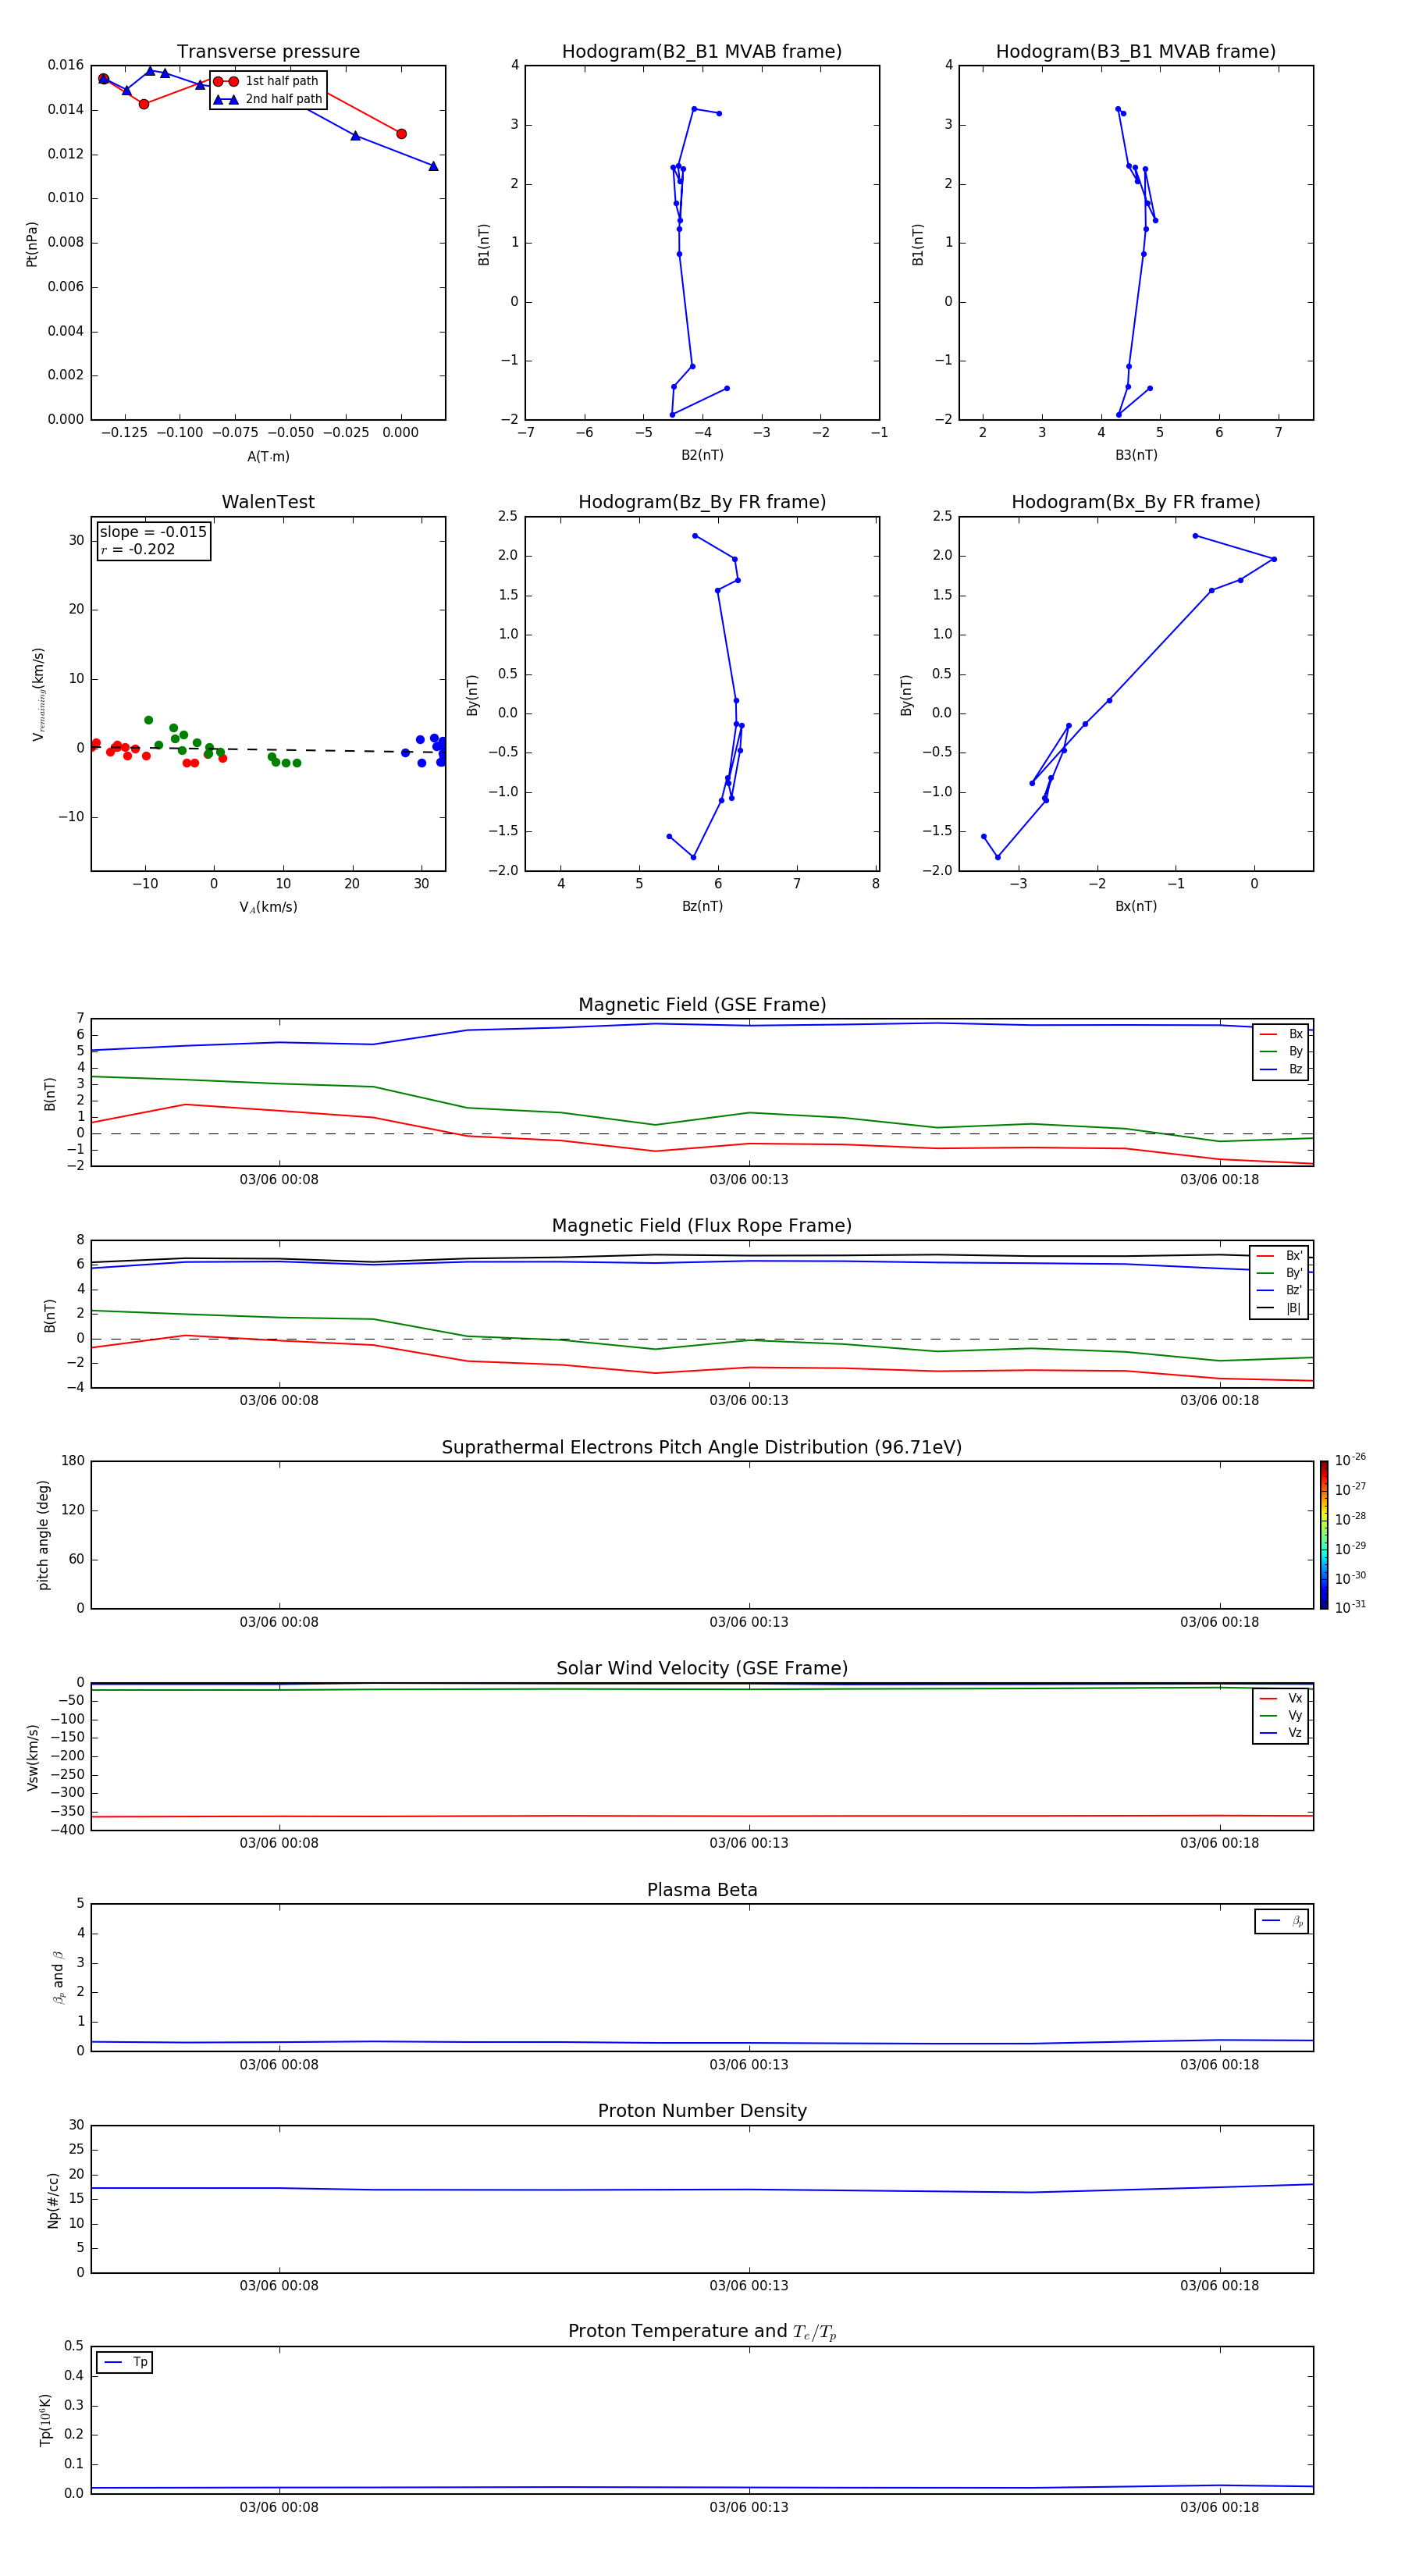This screenshot has height=2576, width=1405.
Task: Click the 'r = -0.202' annotation
Action: [138, 549]
